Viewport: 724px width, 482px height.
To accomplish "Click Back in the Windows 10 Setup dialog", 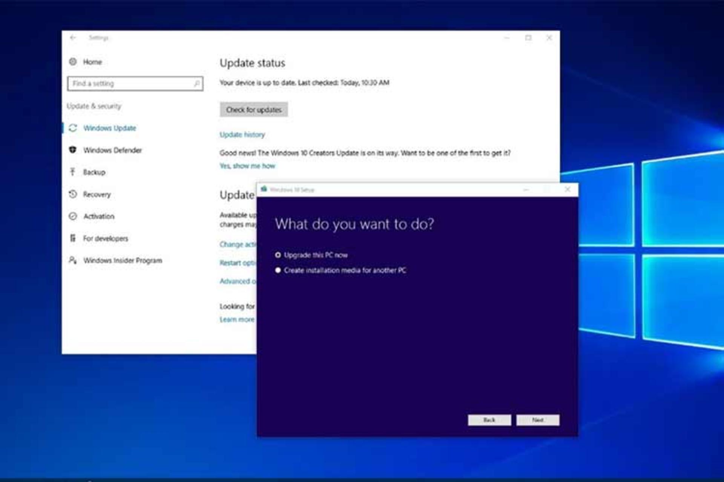I will (489, 420).
